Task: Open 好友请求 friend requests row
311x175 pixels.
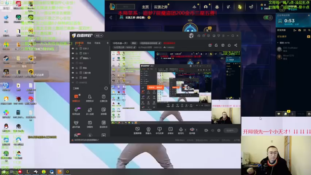Action: click(x=294, y=37)
